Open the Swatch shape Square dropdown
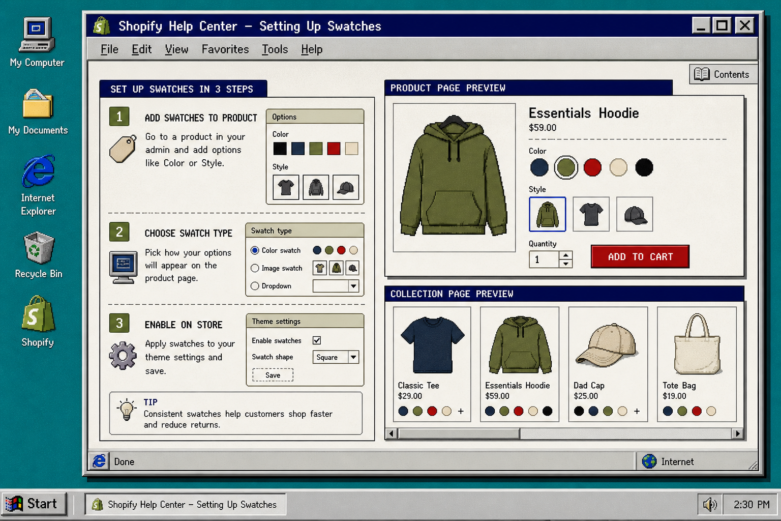 (336, 357)
